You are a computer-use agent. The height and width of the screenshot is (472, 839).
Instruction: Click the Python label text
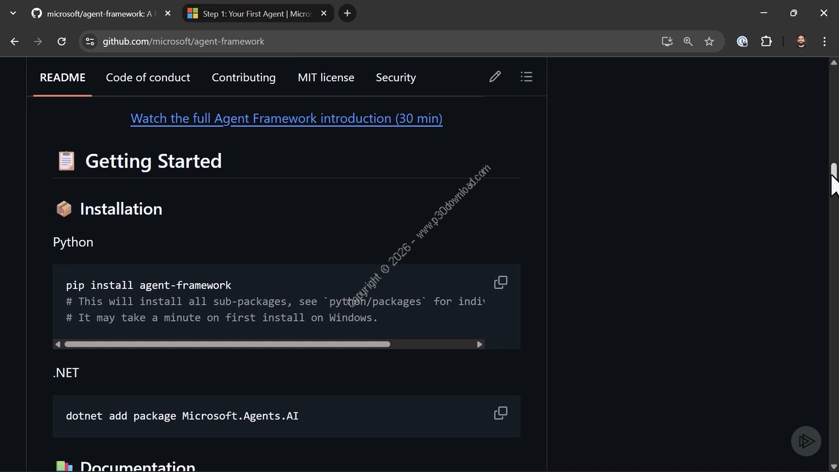[73, 242]
